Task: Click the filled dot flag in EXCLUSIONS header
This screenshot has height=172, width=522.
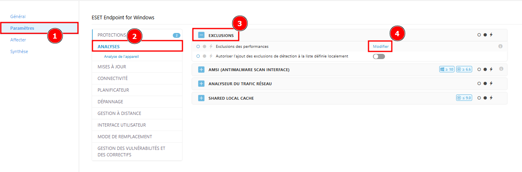Action: click(x=485, y=35)
